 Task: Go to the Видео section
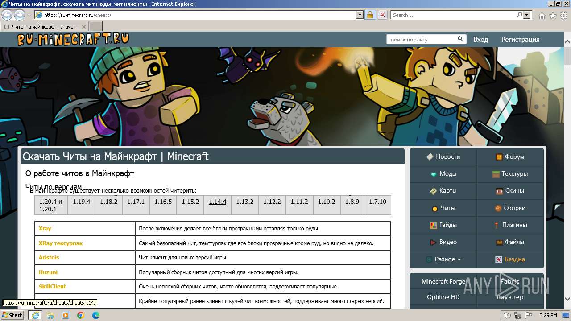click(443, 242)
